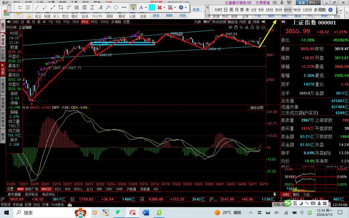Select the Z-shaped retracement tool

click(x=92, y=8)
